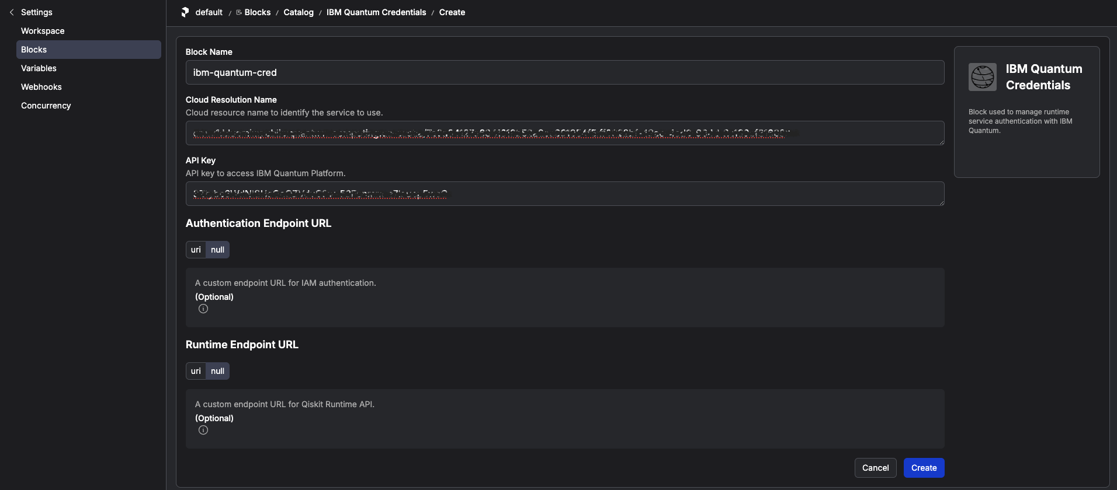The width and height of the screenshot is (1117, 490).
Task: Click info icon under Authentication Endpoint description
Action: pos(203,309)
